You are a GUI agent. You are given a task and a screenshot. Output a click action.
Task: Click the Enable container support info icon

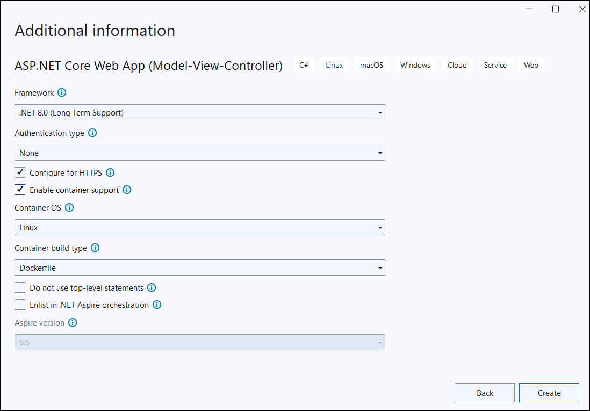pyautogui.click(x=126, y=190)
